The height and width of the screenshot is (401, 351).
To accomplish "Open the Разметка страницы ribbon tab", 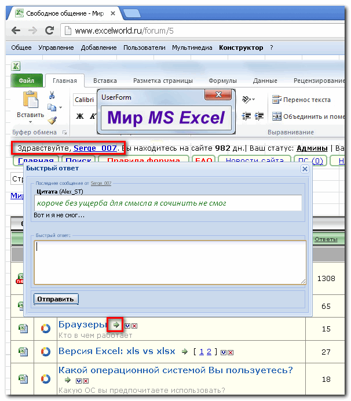I will click(x=163, y=81).
